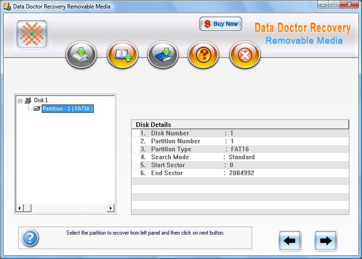Proceed with the next right arrow button
This screenshot has height=259, width=362.
coord(325,241)
